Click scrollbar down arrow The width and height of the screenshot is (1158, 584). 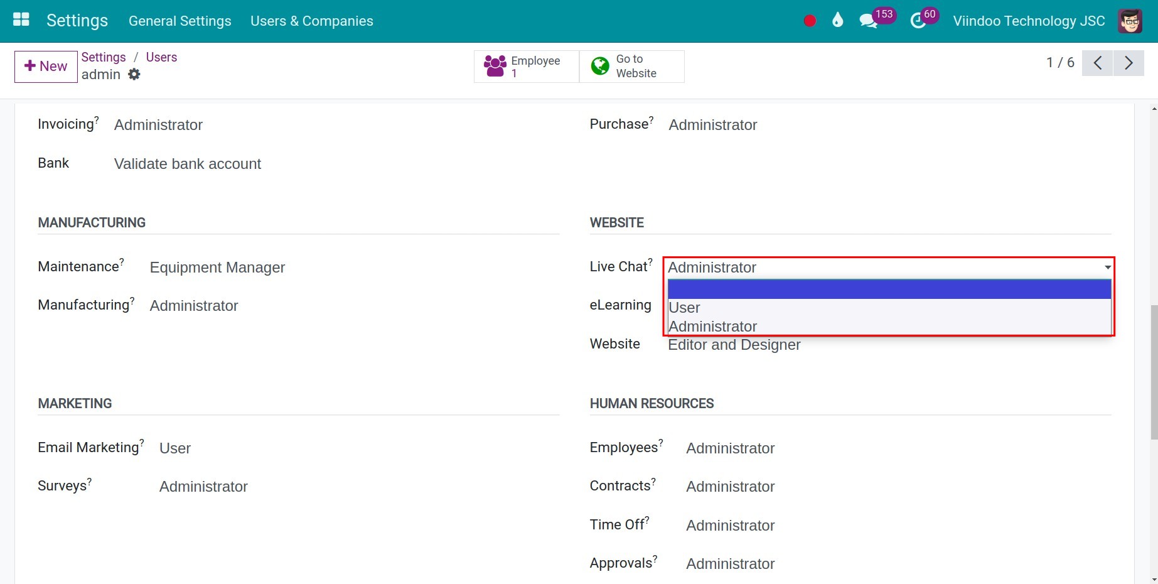tap(1154, 579)
